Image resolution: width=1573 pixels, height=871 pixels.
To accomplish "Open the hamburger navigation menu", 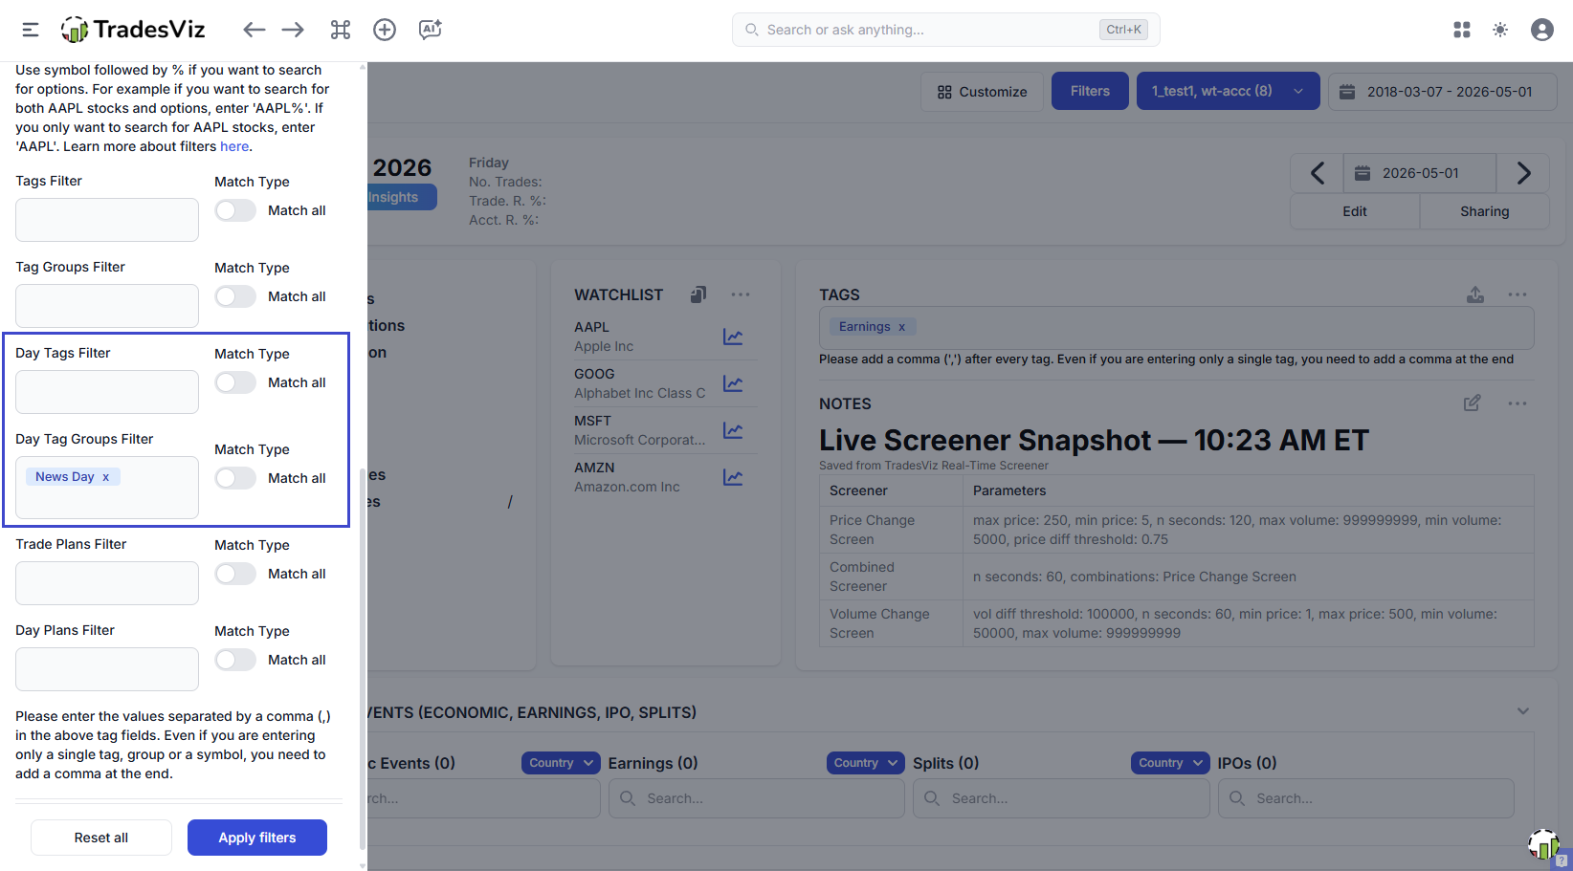I will (31, 30).
